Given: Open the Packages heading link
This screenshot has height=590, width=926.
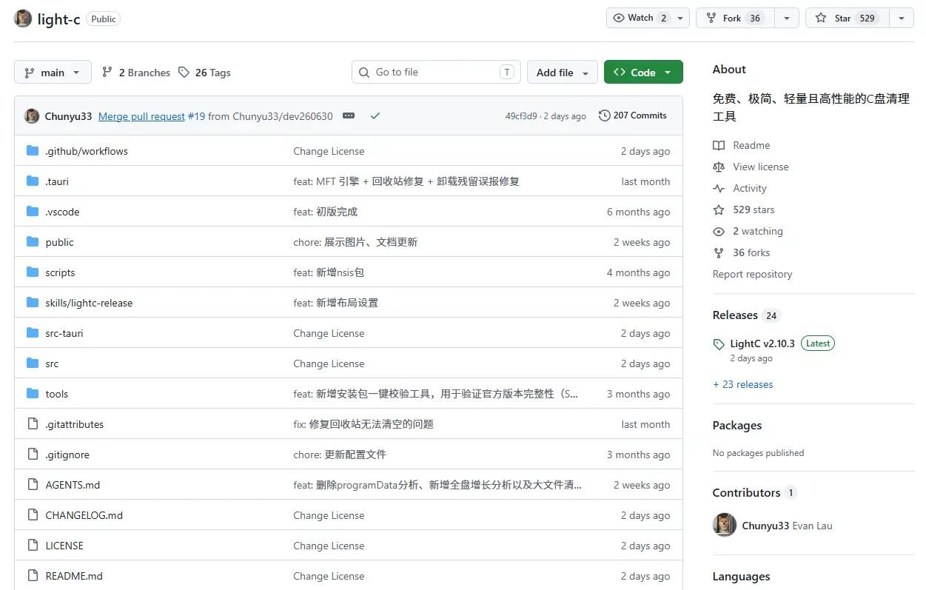Looking at the screenshot, I should 737,426.
